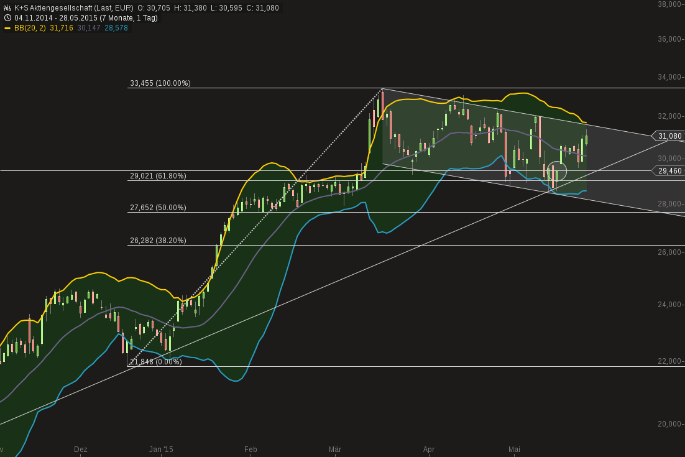Click the Feb time axis label
This screenshot has height=457, width=685.
(251, 449)
